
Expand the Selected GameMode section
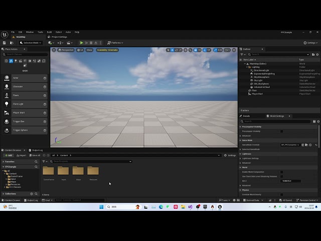click(240, 150)
